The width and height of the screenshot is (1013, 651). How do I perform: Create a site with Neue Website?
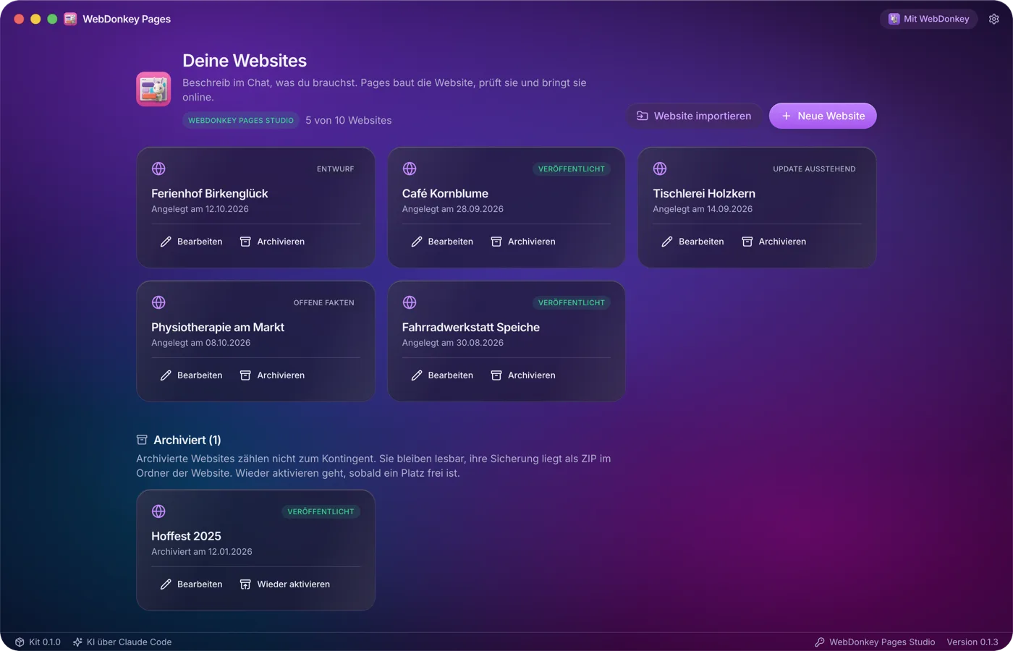coord(823,116)
